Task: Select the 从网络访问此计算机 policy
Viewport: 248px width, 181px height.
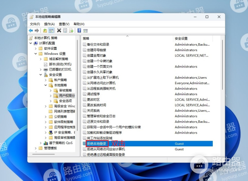Action: tap(101, 83)
